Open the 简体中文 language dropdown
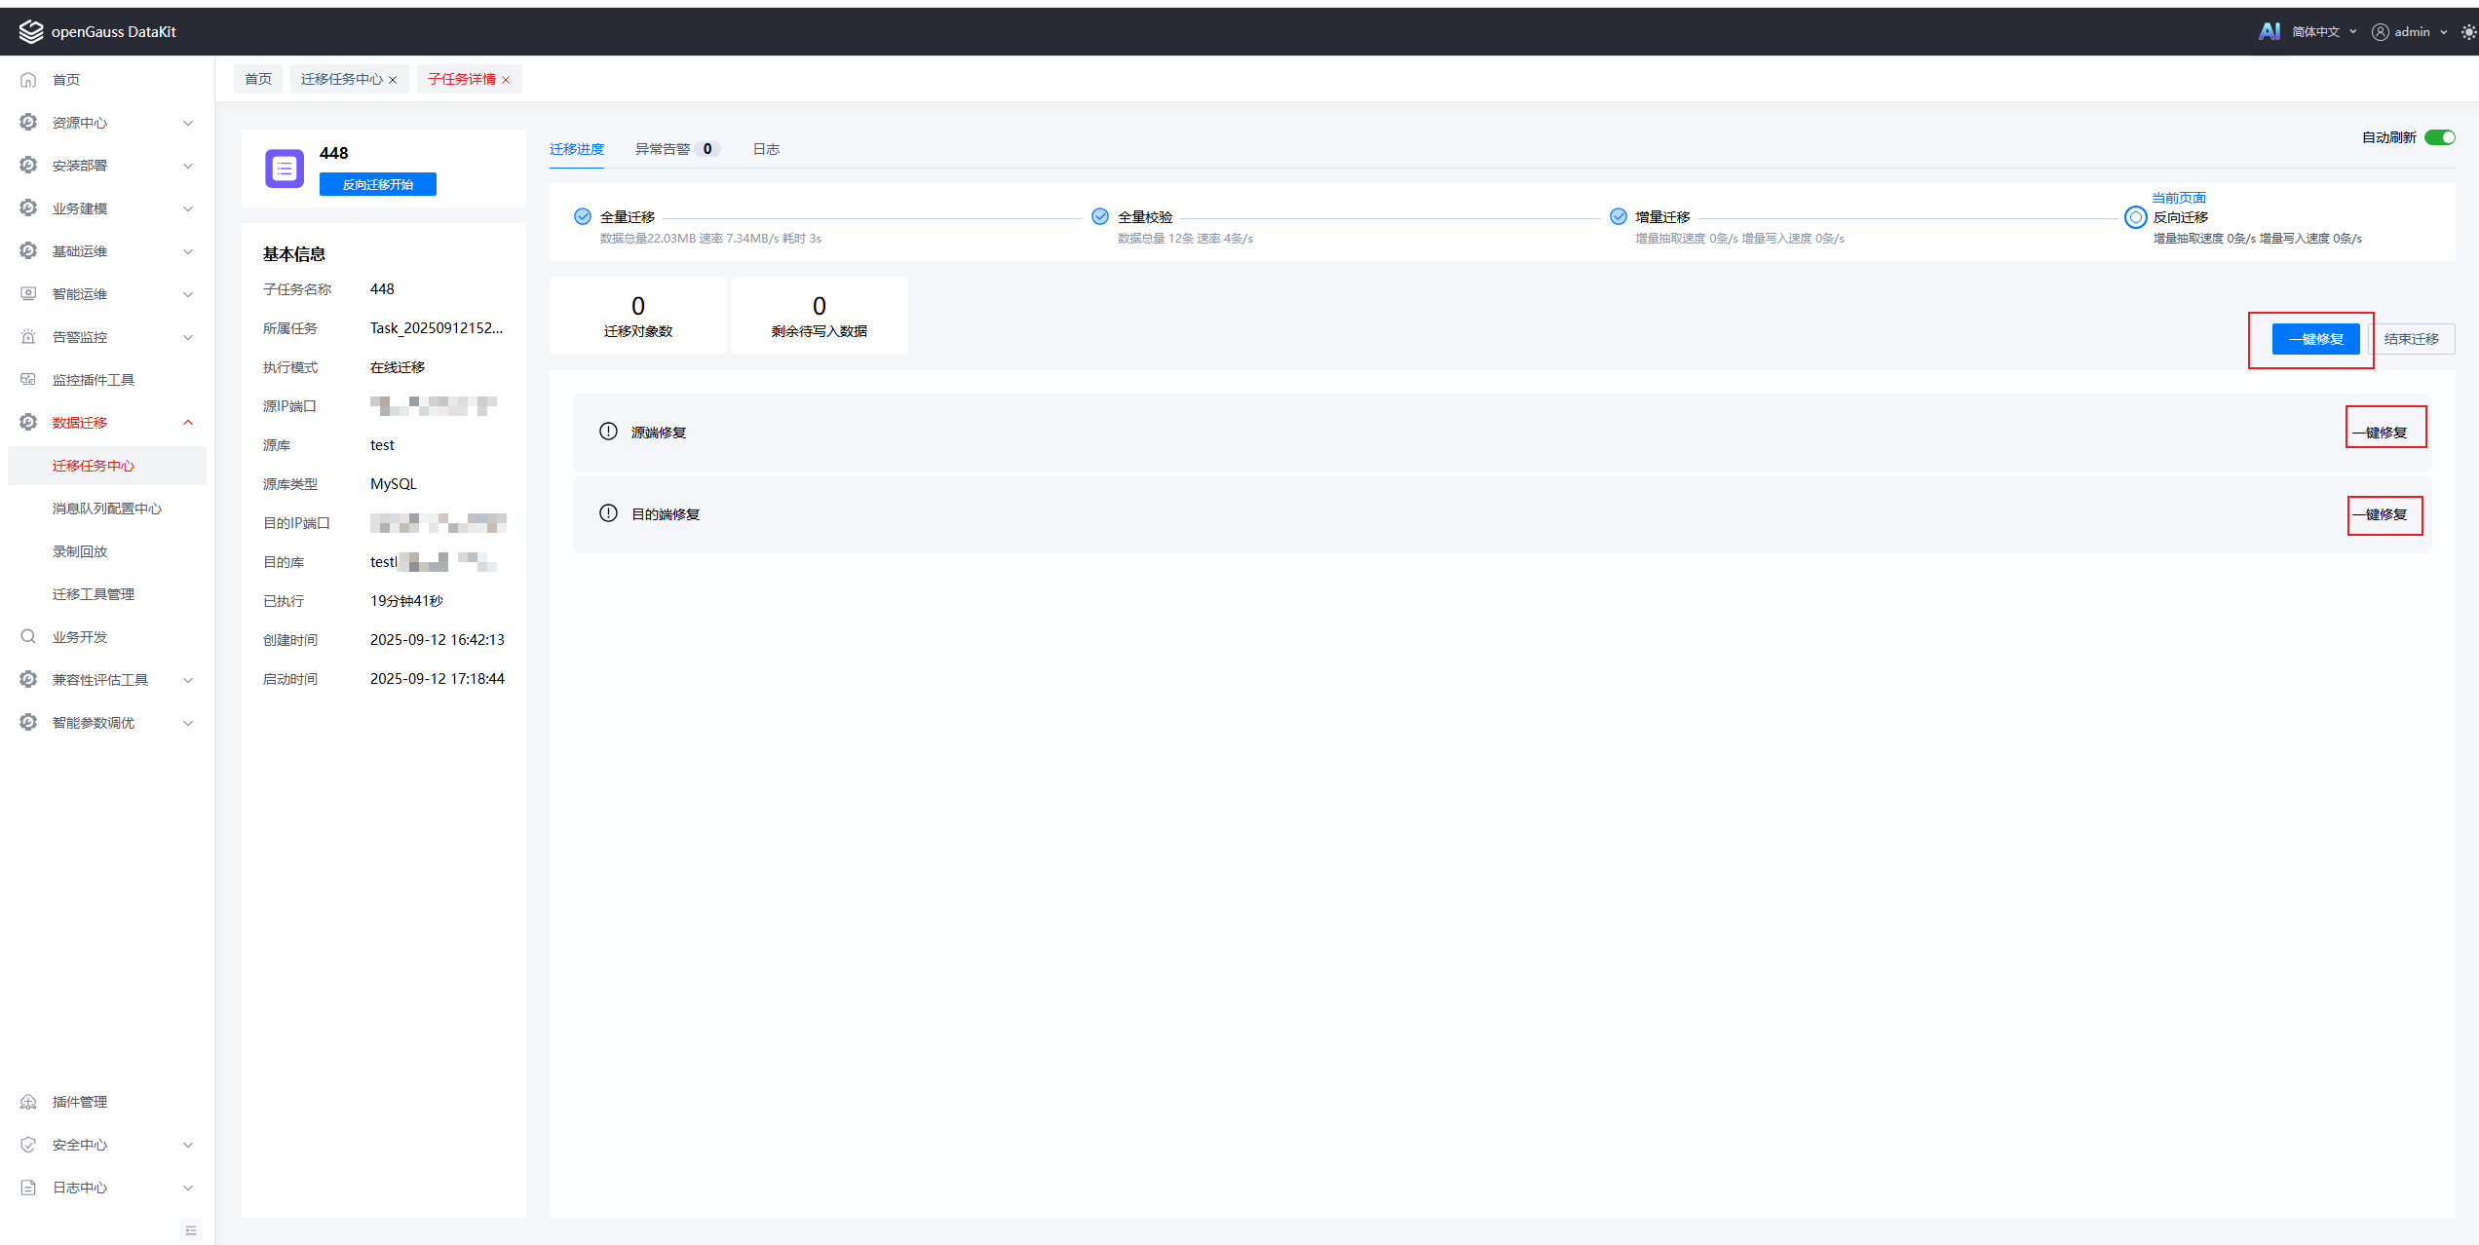The width and height of the screenshot is (2479, 1245). [x=2323, y=32]
